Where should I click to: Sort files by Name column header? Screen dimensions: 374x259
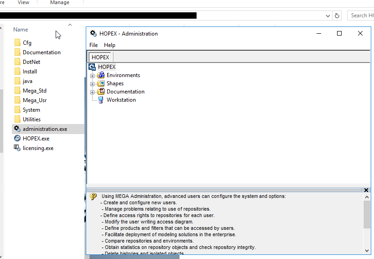pyautogui.click(x=21, y=30)
